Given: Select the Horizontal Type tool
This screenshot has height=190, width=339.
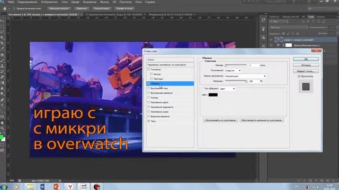Looking at the screenshot, I should coord(2,106).
